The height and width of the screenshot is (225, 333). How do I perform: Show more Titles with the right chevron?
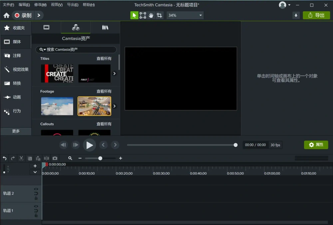[115, 73]
